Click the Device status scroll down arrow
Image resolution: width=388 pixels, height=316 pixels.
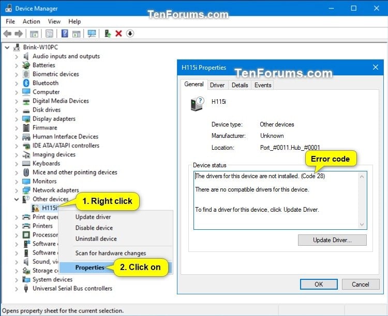362,224
